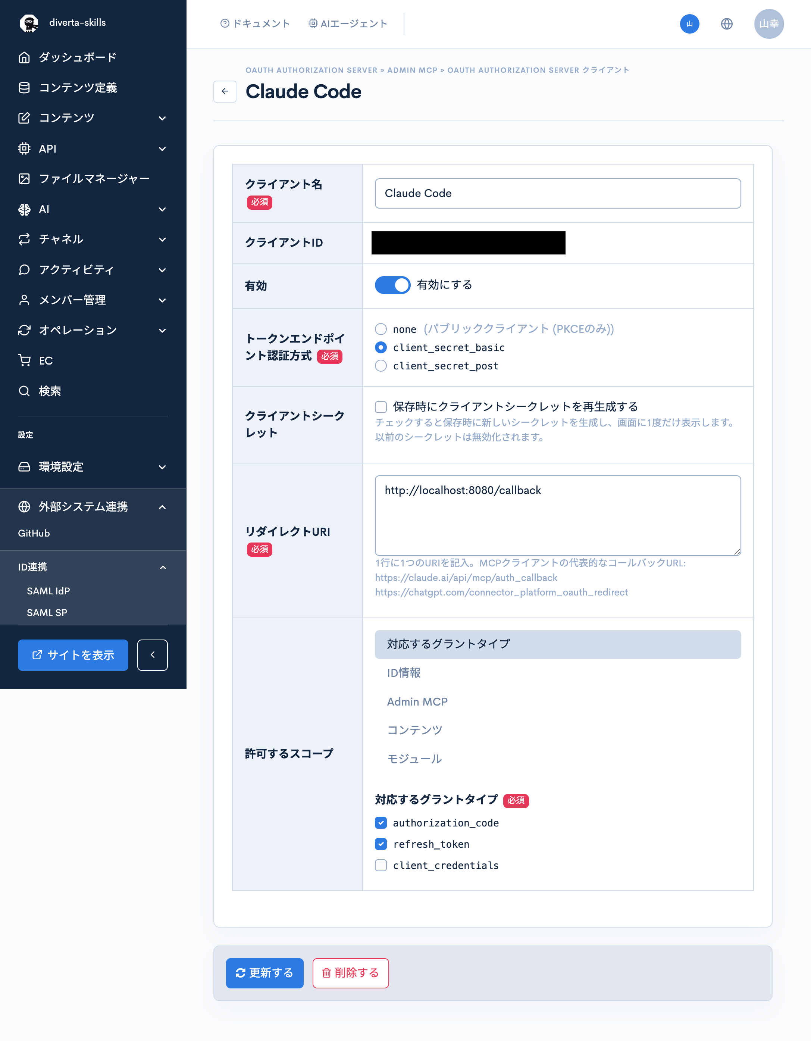The width and height of the screenshot is (811, 1041).
Task: Click OAUTH AUTHORIZATION SERVER クライアント breadcrumb
Action: (x=538, y=70)
